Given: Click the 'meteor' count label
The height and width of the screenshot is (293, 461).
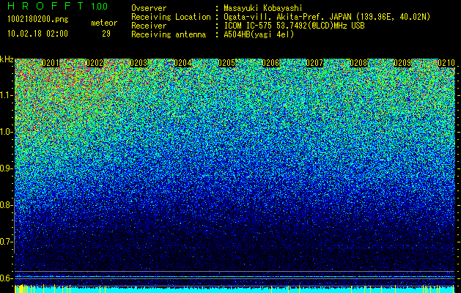Looking at the screenshot, I should pyautogui.click(x=104, y=23).
